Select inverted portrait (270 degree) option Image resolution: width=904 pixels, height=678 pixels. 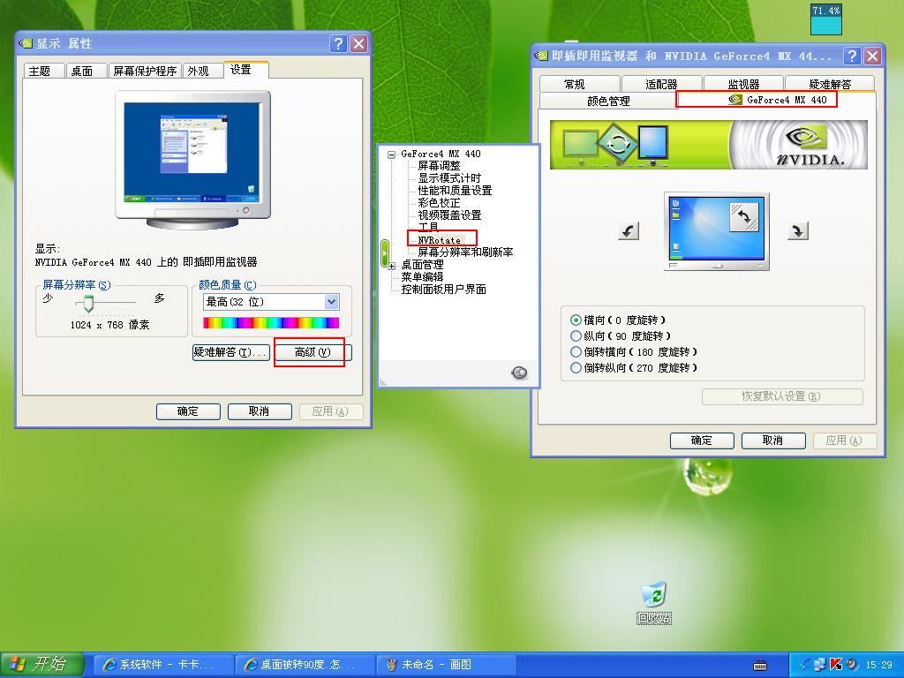[634, 368]
